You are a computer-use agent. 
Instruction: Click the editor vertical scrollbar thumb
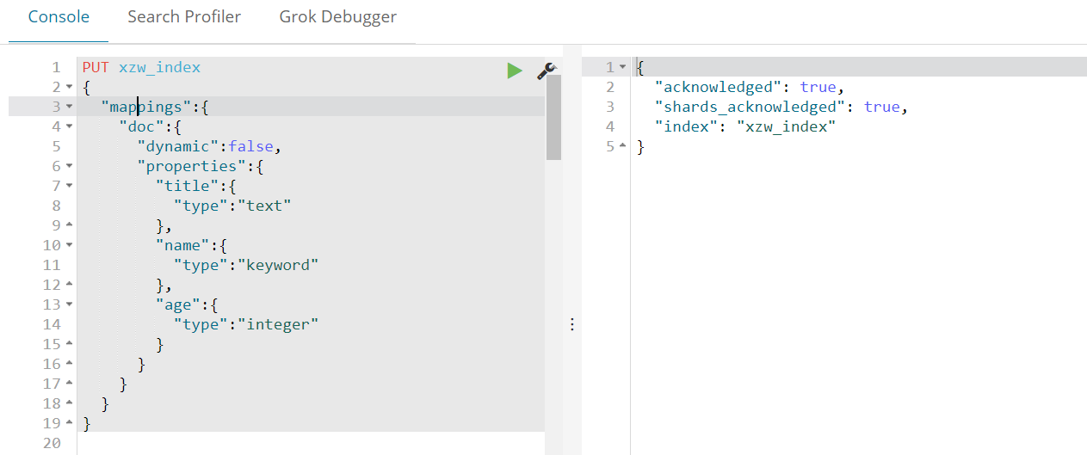[x=553, y=117]
